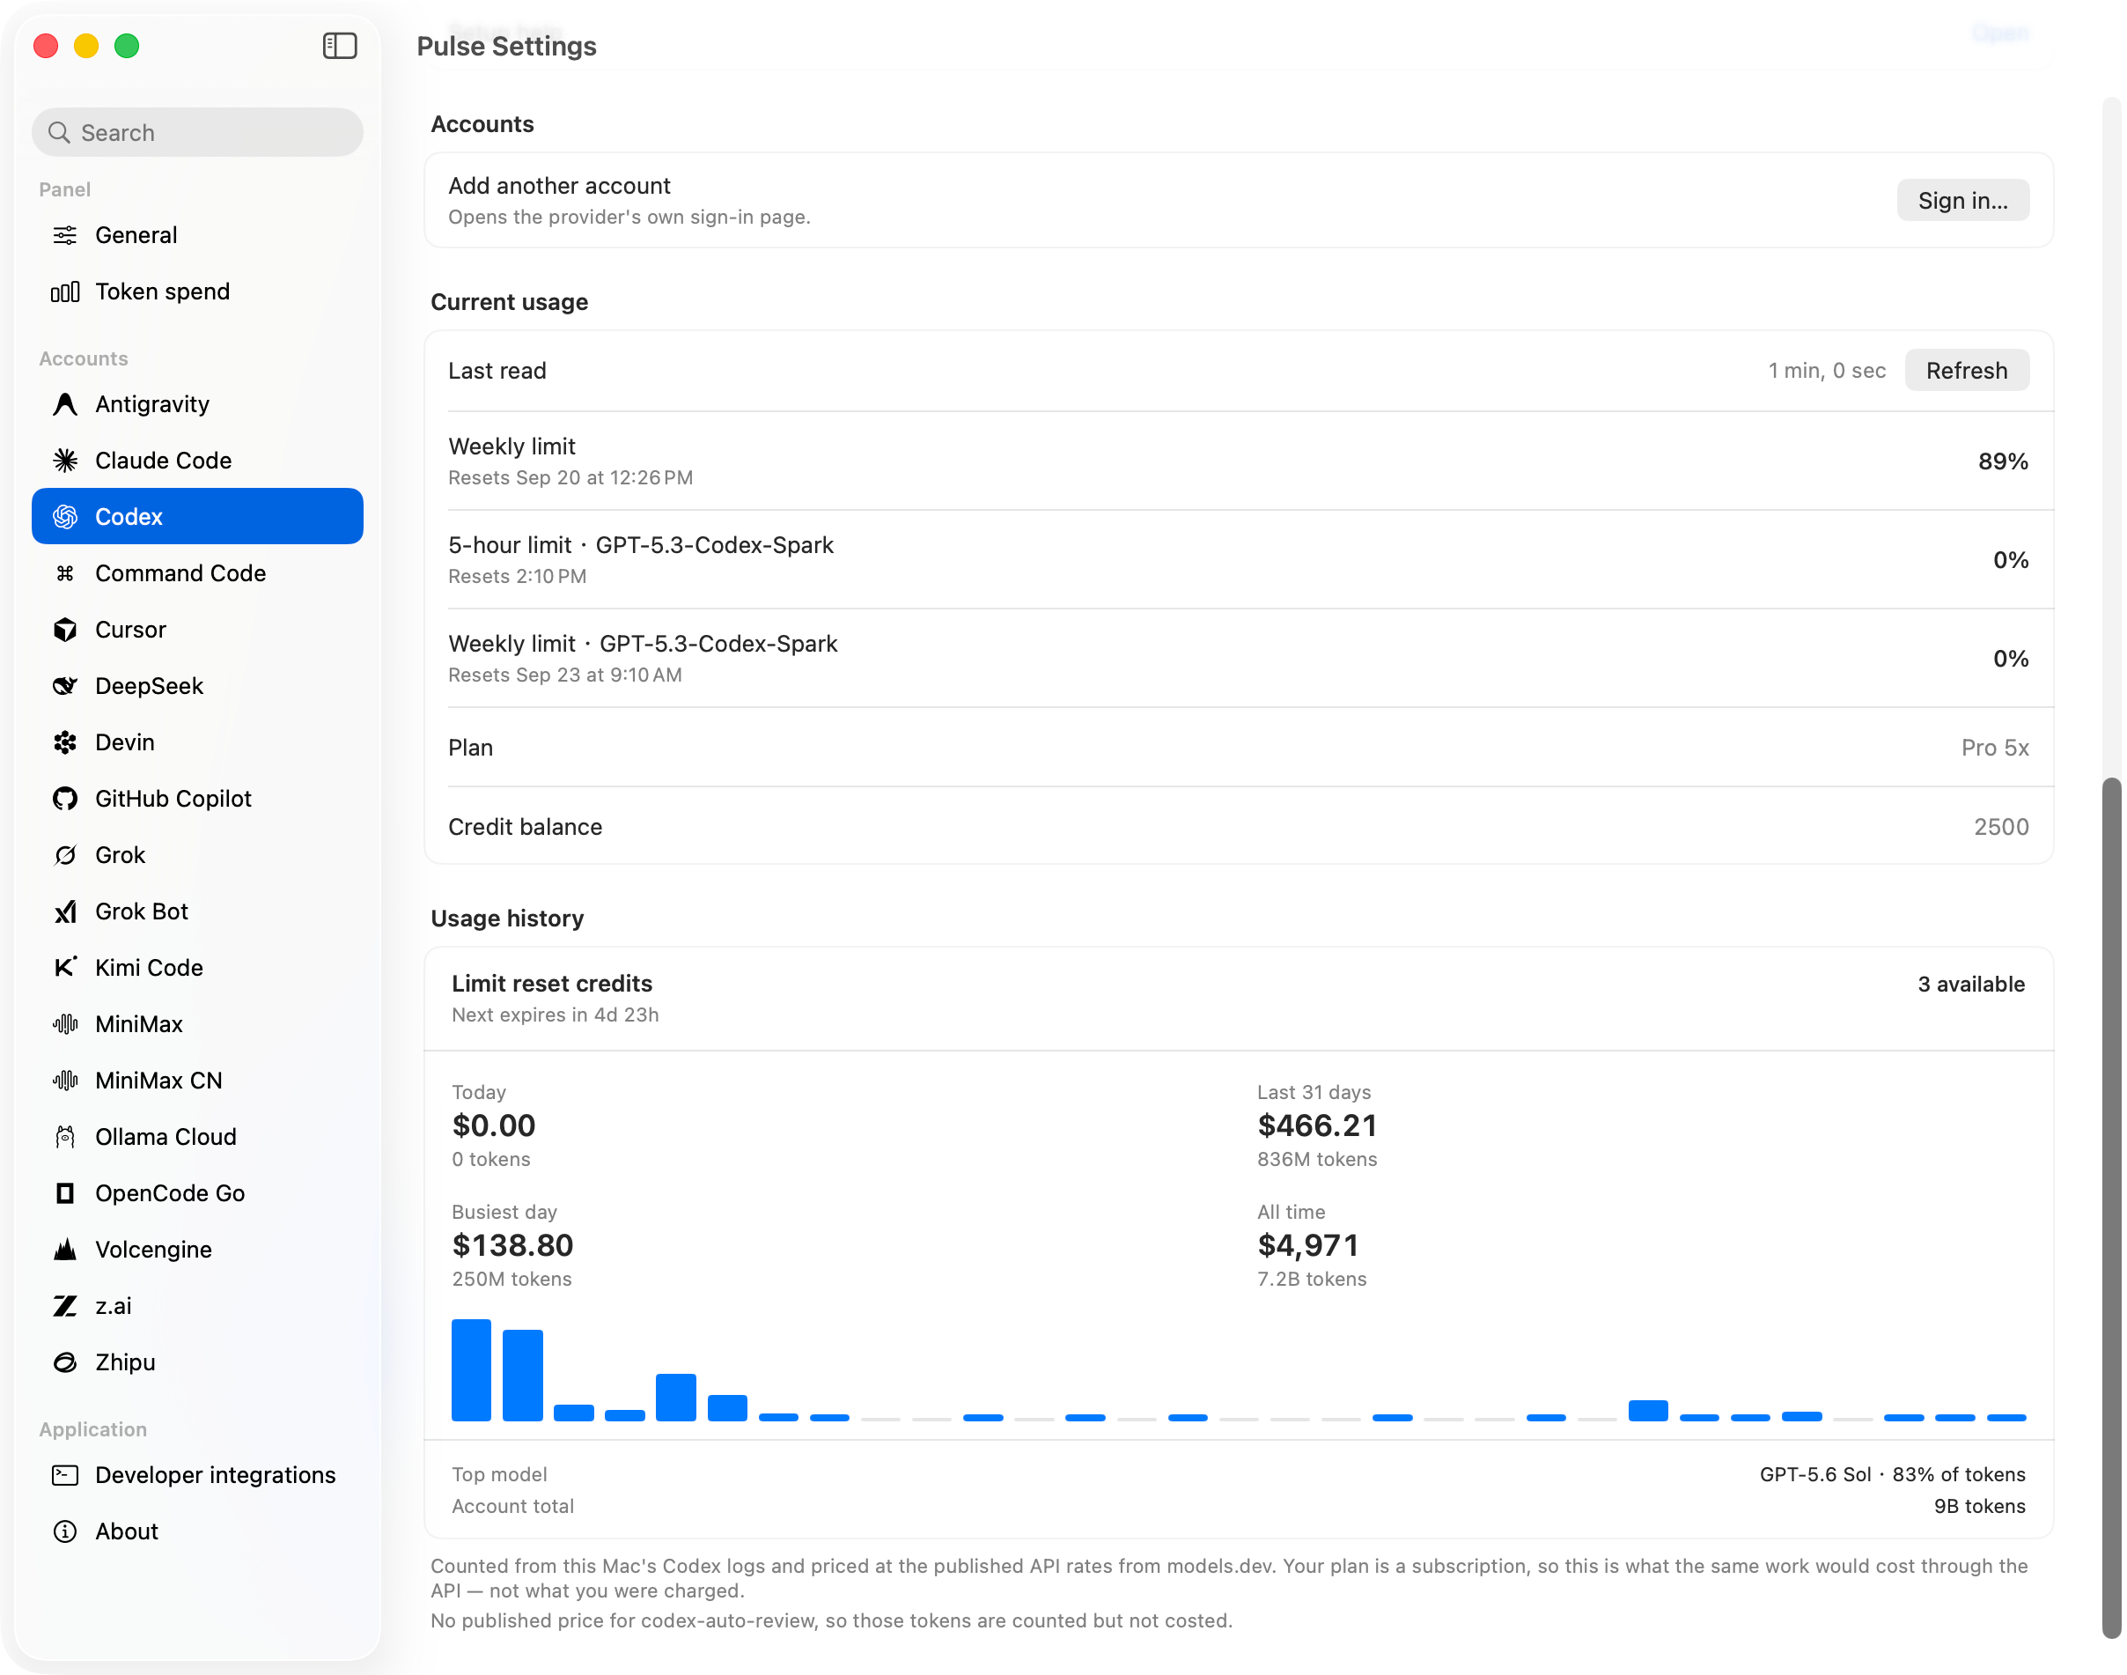The image size is (2127, 1675).
Task: Click the $138.80 busiest day amount
Action: coord(512,1244)
